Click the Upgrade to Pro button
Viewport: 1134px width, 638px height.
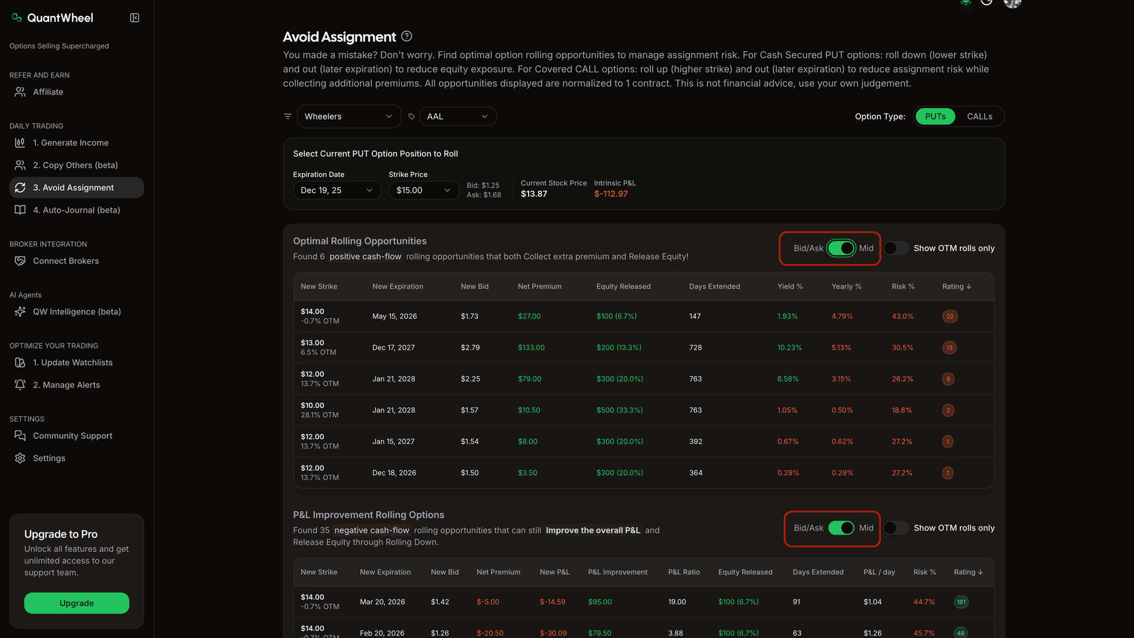tap(76, 603)
